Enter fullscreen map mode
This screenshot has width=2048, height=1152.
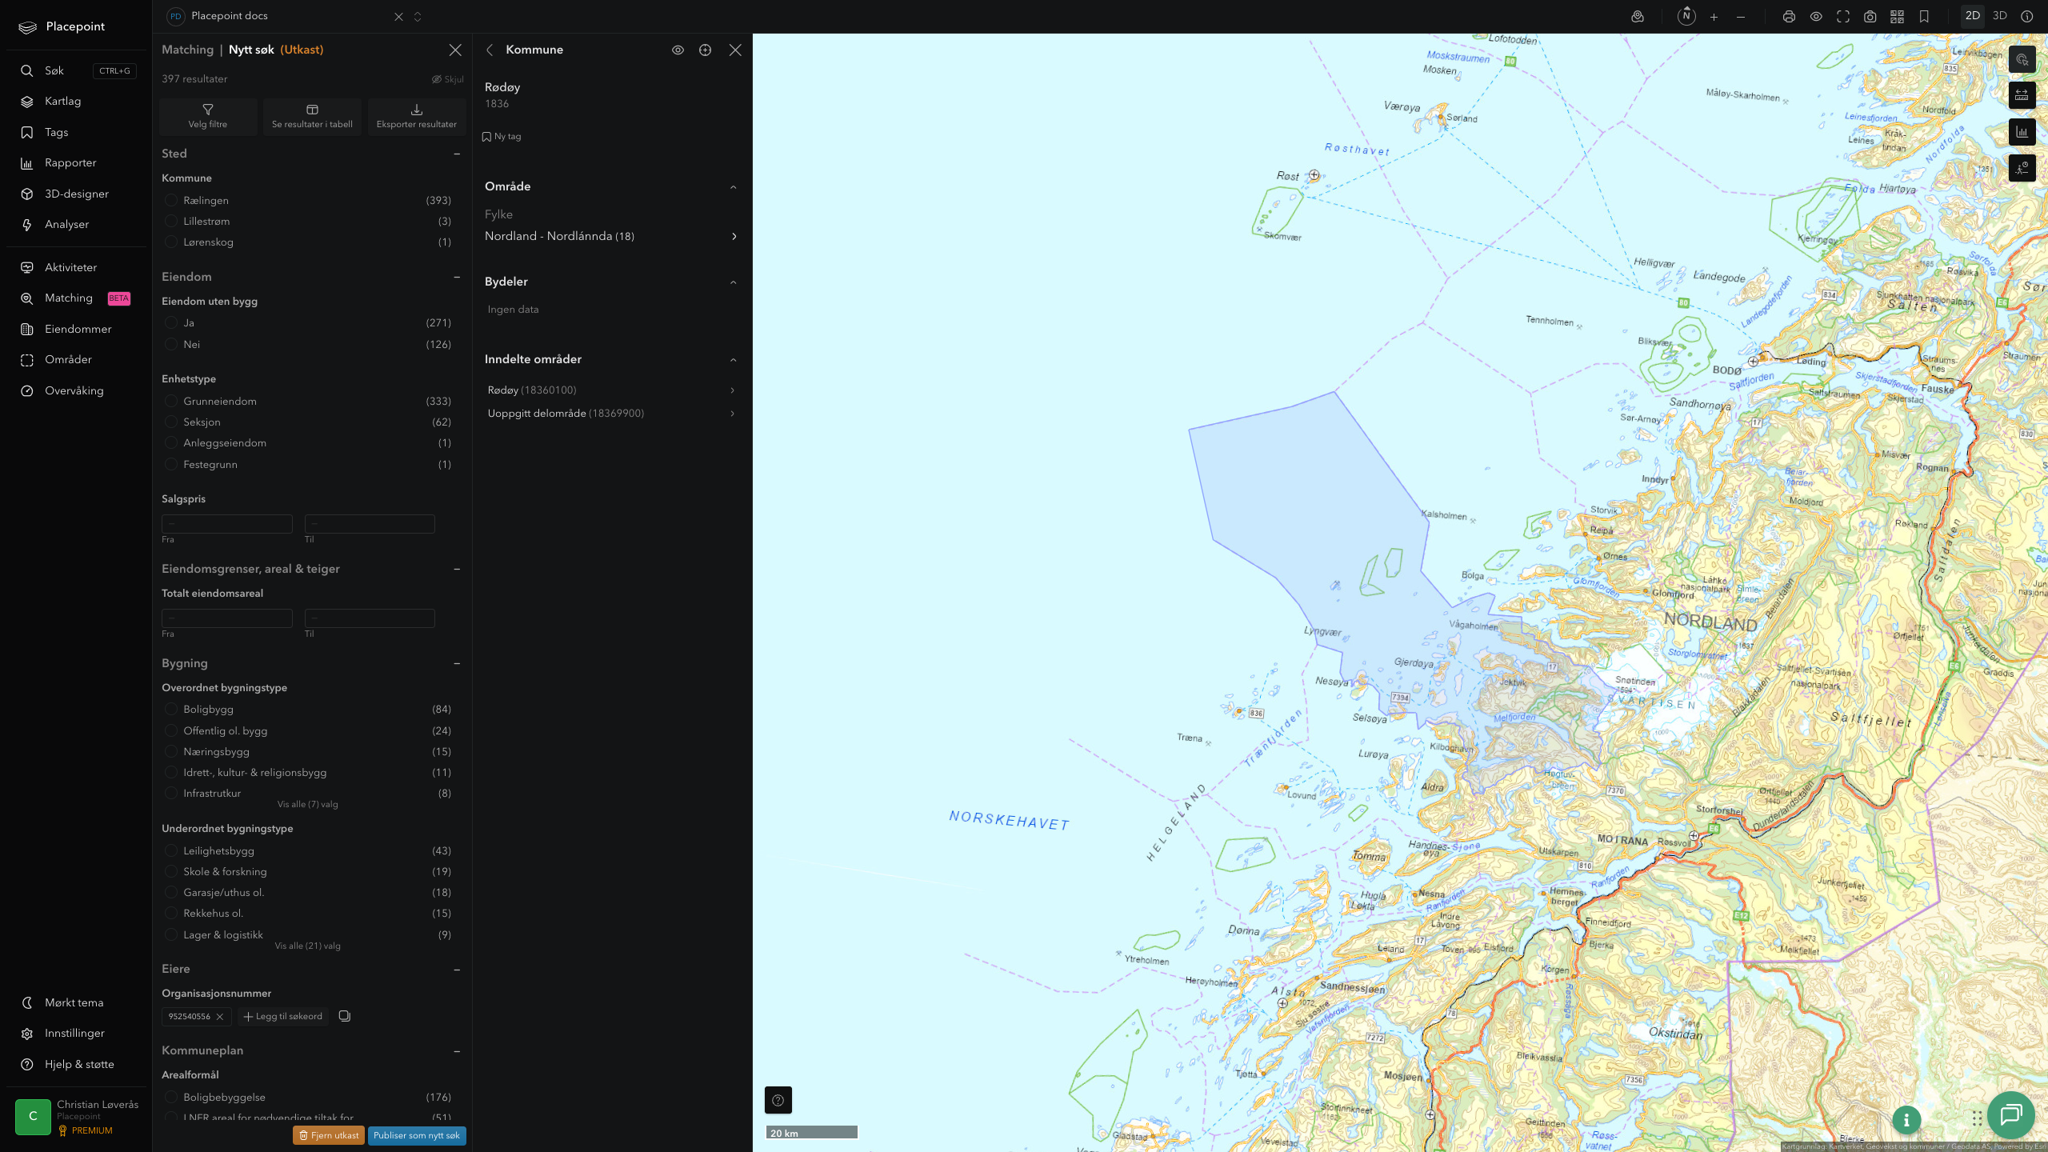pos(1843,17)
